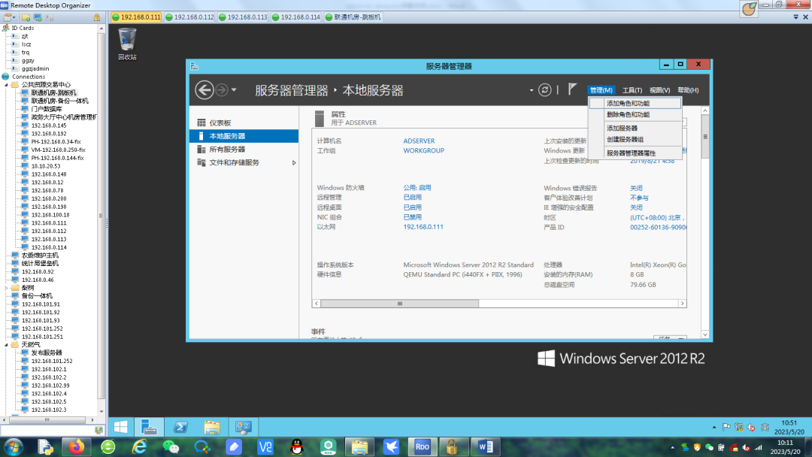Click the product ID 00252-60136 link
The width and height of the screenshot is (812, 457).
click(x=658, y=227)
